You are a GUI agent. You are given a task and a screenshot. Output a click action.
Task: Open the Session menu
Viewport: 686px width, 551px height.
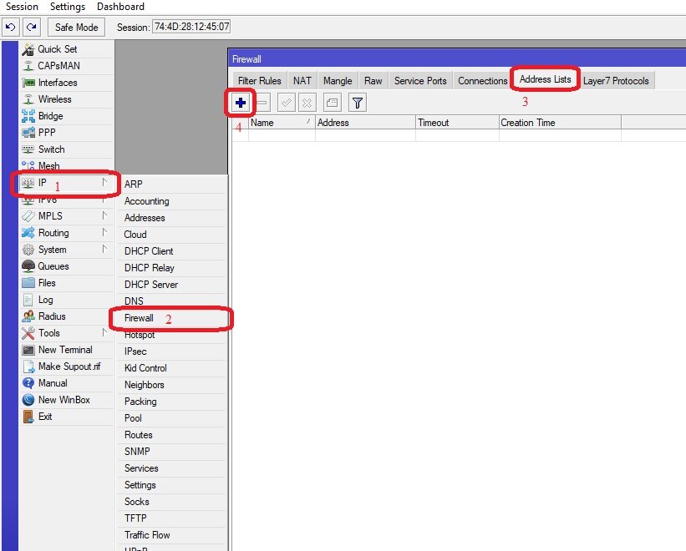(x=22, y=7)
